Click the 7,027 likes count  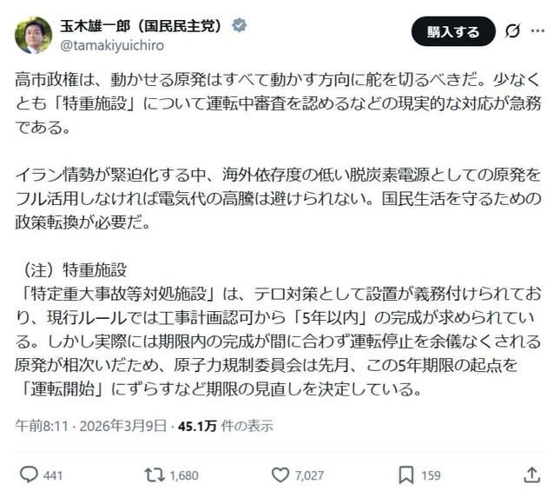tap(309, 475)
